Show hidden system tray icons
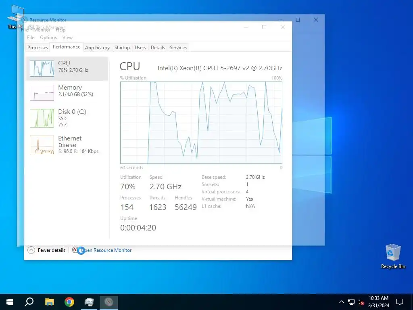The width and height of the screenshot is (413, 310). (341, 302)
